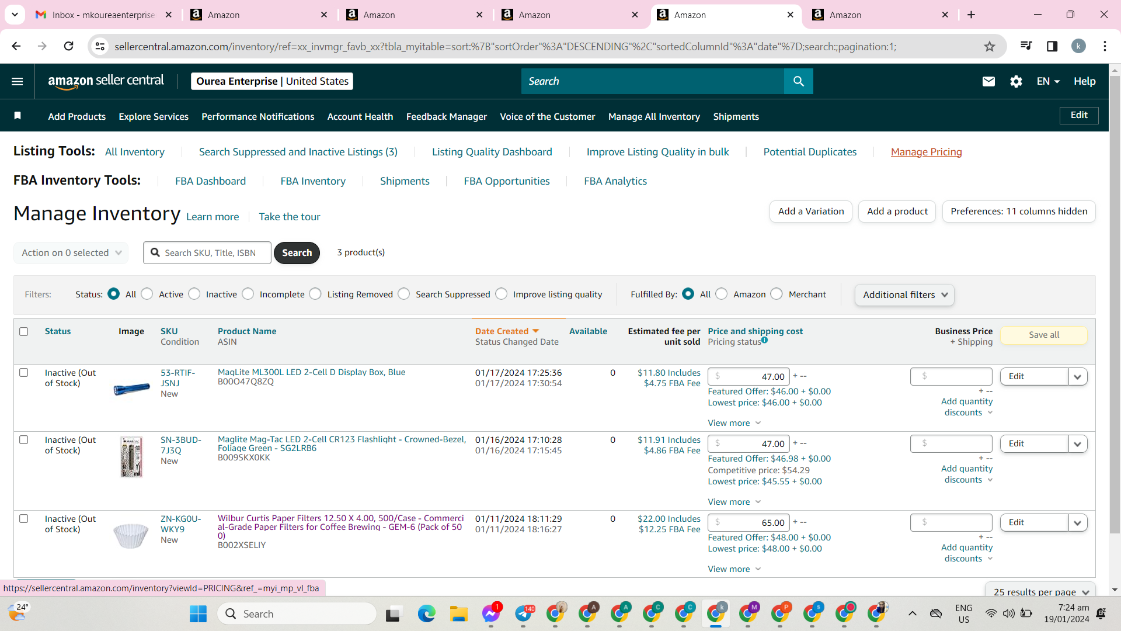The image size is (1121, 631).
Task: Click the Add a Variation button
Action: coord(811,212)
